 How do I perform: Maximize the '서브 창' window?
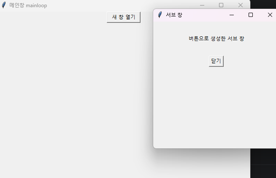point(251,15)
